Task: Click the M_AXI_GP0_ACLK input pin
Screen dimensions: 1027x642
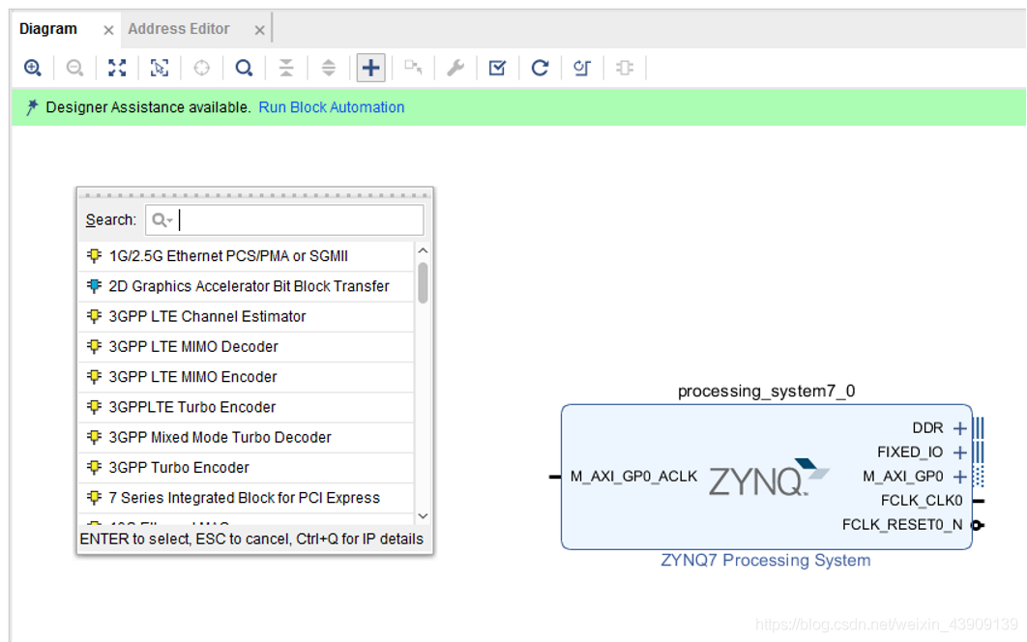Action: (x=555, y=477)
